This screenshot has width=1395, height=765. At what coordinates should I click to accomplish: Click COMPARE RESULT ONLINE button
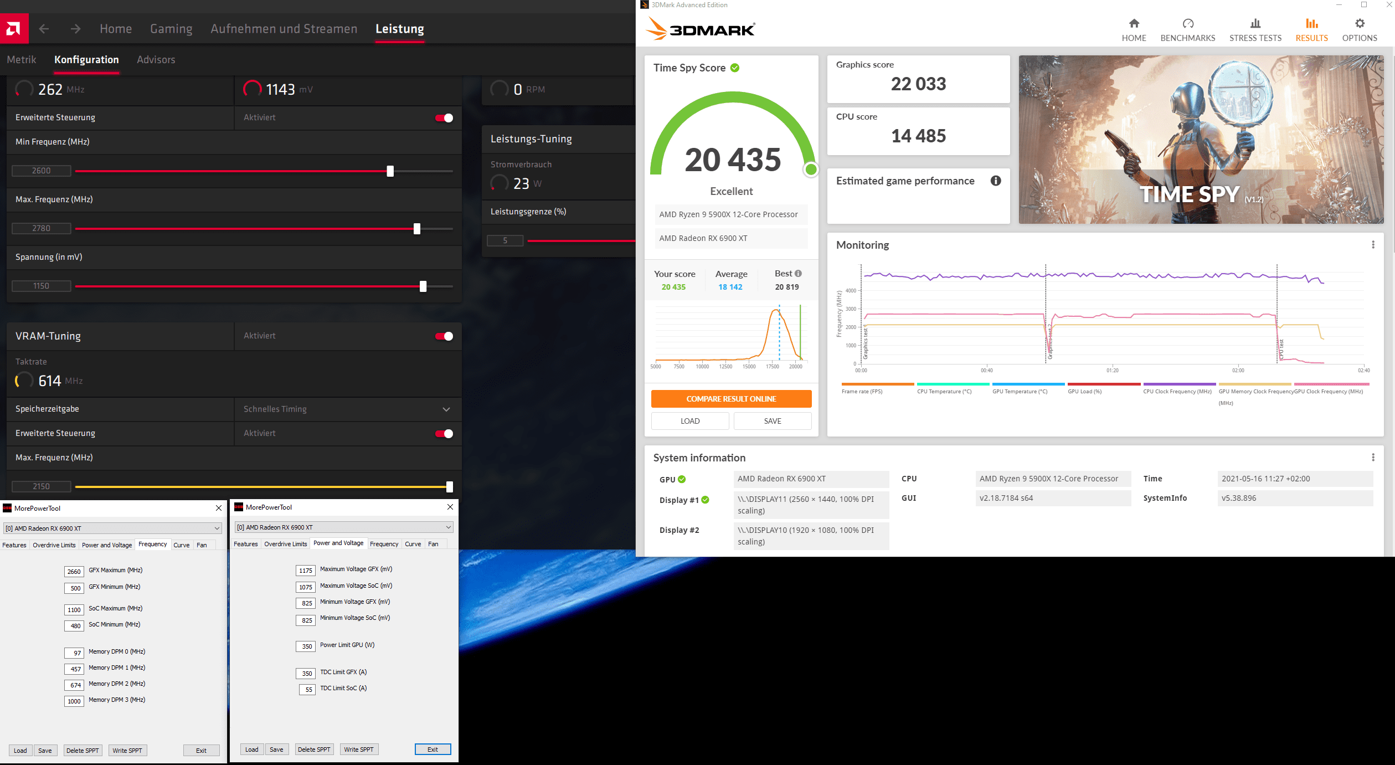pos(731,399)
